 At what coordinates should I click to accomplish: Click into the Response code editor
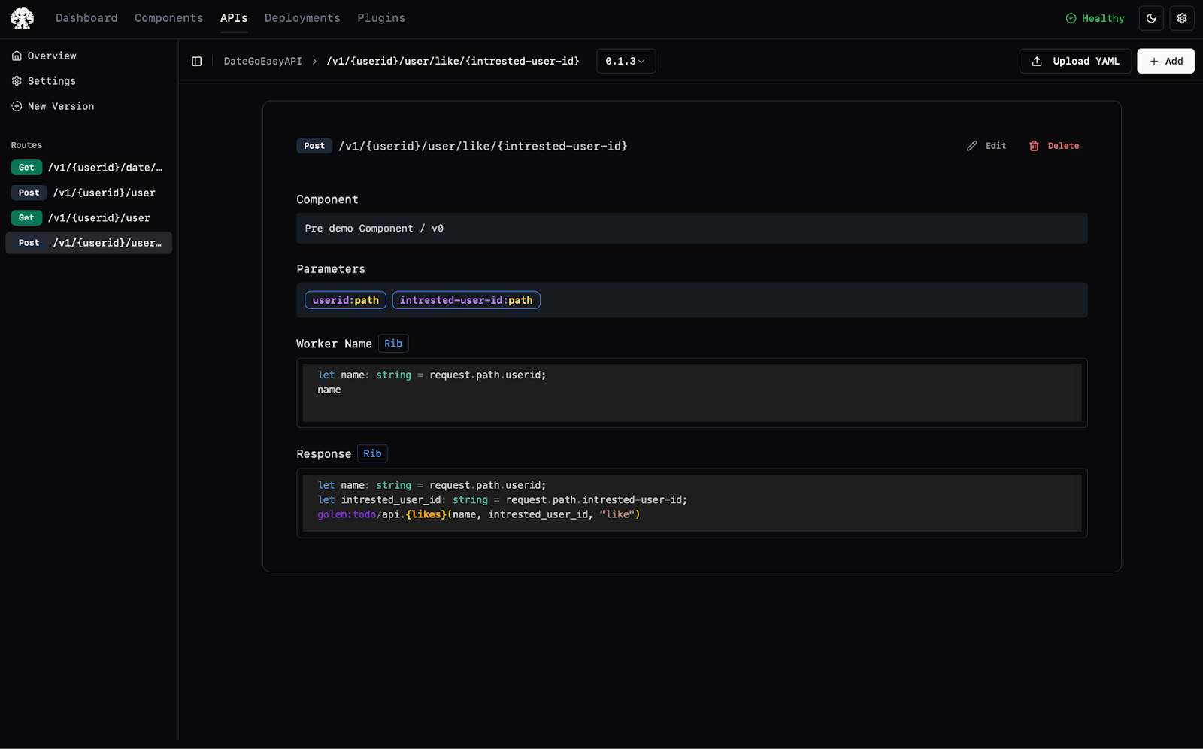(x=692, y=503)
